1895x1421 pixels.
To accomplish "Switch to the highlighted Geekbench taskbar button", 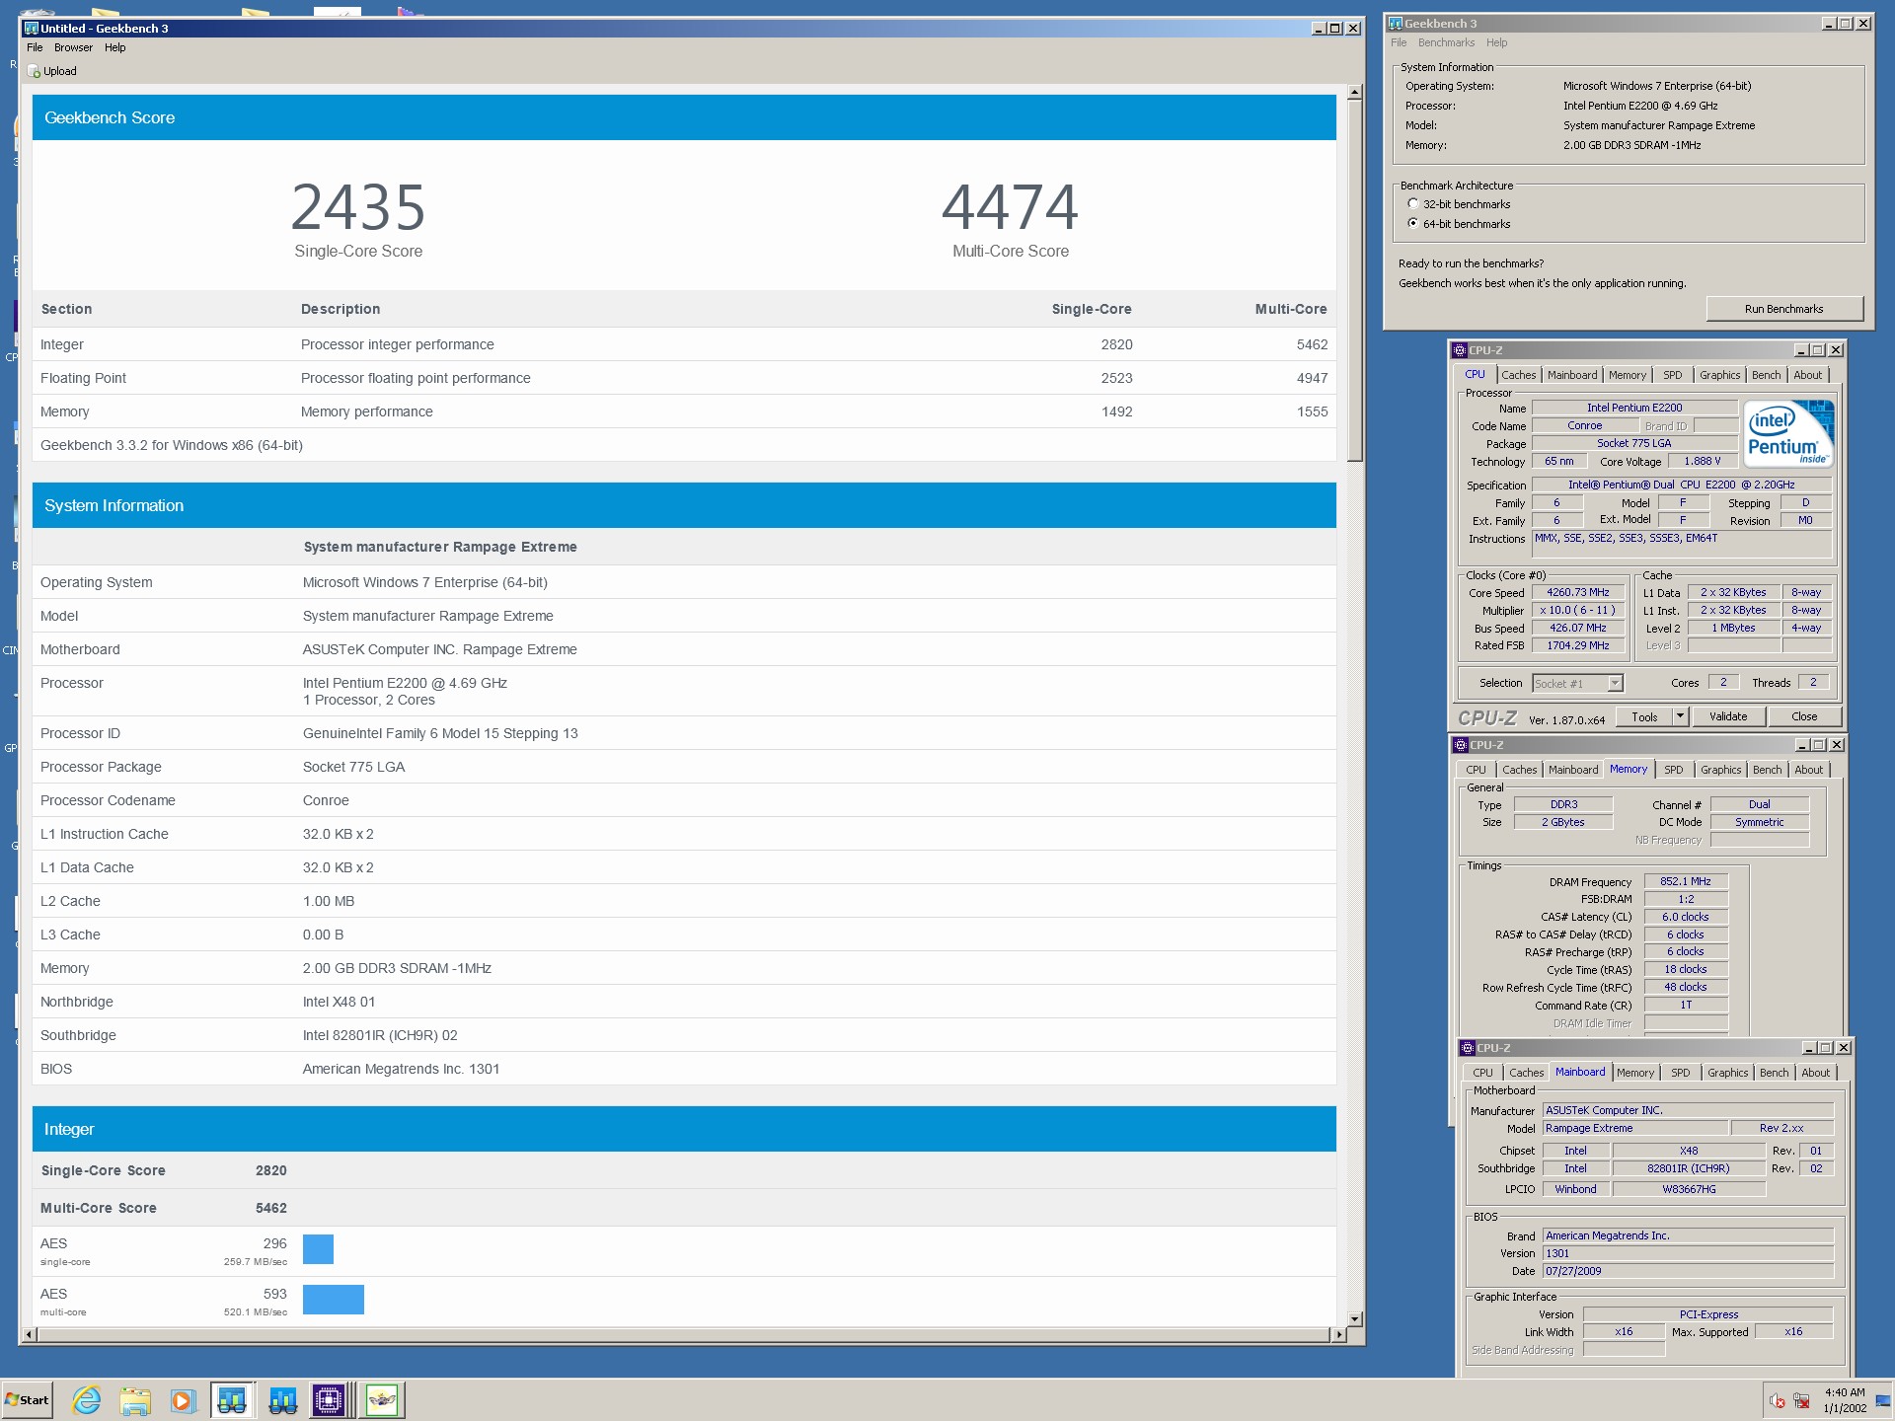I will click(232, 1399).
